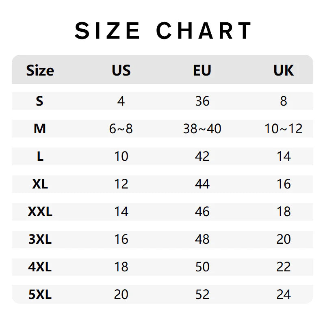This screenshot has width=325, height=325.
Task: Click the 6~8 US value
Action: click(x=121, y=129)
